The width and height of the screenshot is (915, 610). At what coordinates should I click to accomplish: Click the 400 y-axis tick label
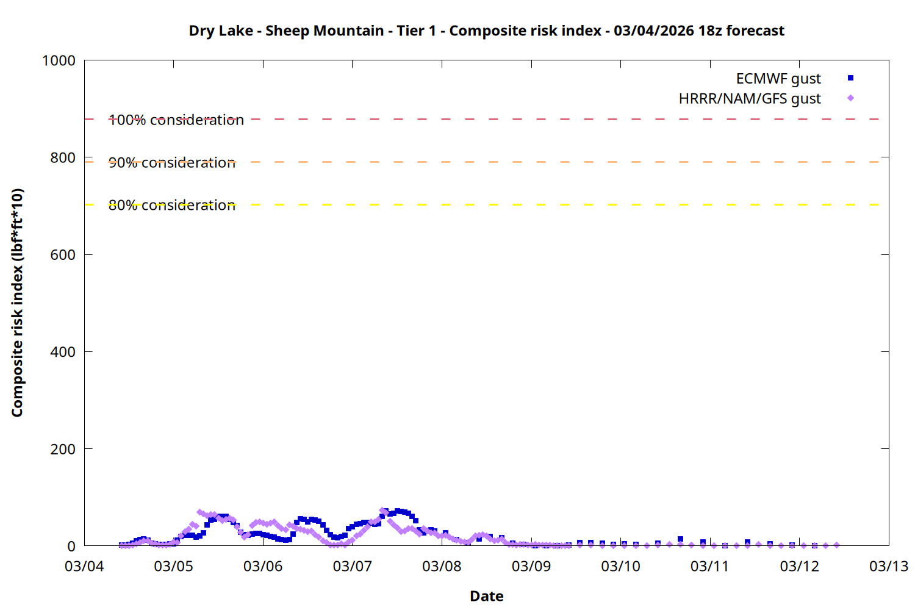click(x=63, y=352)
